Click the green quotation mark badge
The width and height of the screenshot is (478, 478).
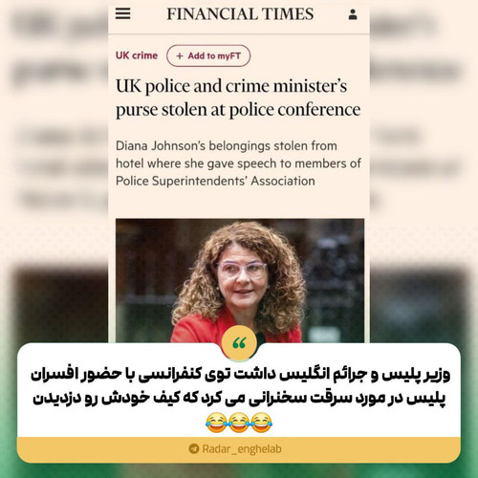pos(239,343)
